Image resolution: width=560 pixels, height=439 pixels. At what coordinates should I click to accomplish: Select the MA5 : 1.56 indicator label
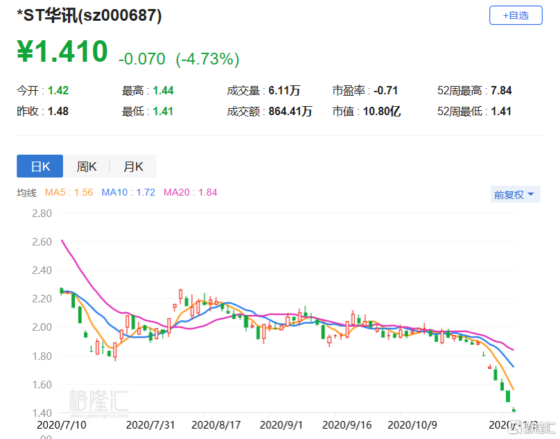pos(69,192)
